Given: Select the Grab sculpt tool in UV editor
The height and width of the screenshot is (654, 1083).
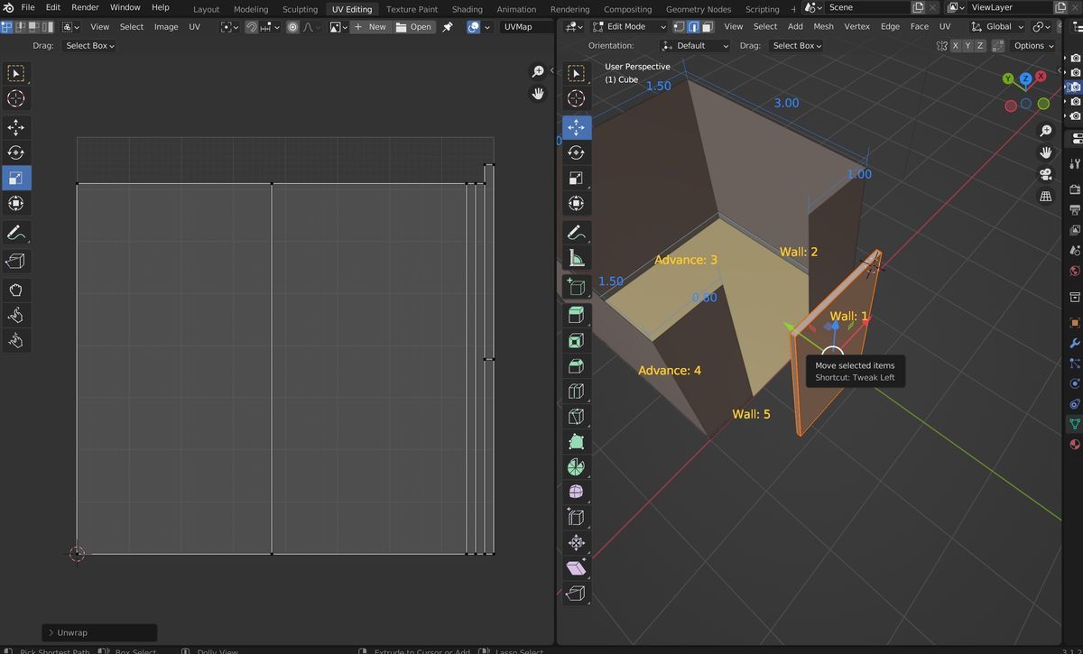Looking at the screenshot, I should tap(16, 290).
